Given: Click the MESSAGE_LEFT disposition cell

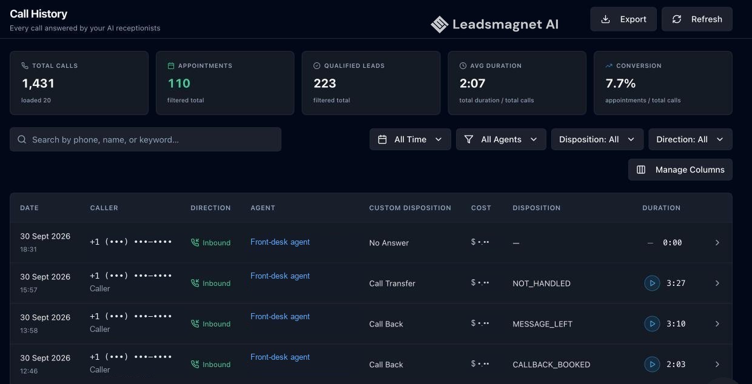Looking at the screenshot, I should (x=542, y=324).
